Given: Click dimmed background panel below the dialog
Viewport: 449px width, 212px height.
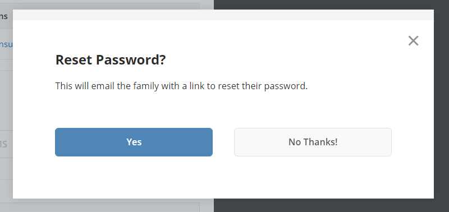Looking at the screenshot, I should (107, 205).
